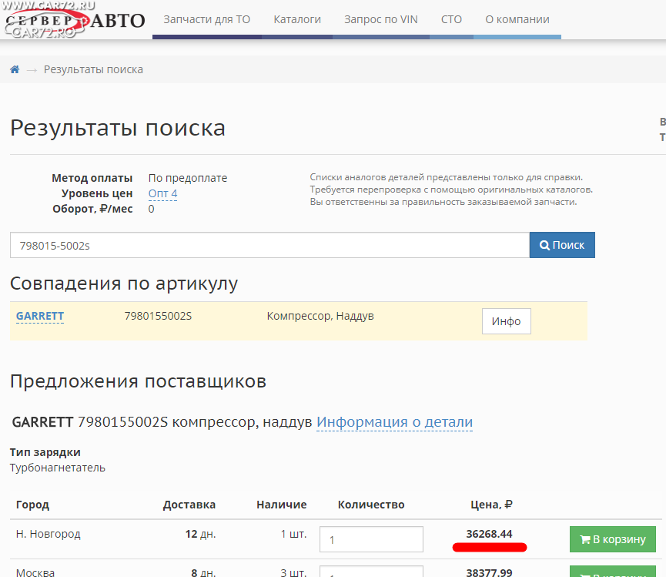Viewport: 666px width, 577px height.
Task: Click 8 дн. delivery cell for Москва
Action: tap(203, 572)
